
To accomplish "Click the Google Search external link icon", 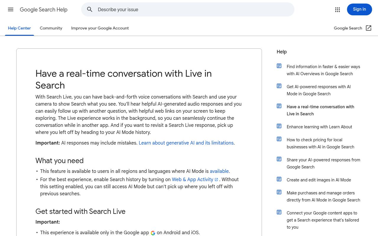I will [369, 28].
